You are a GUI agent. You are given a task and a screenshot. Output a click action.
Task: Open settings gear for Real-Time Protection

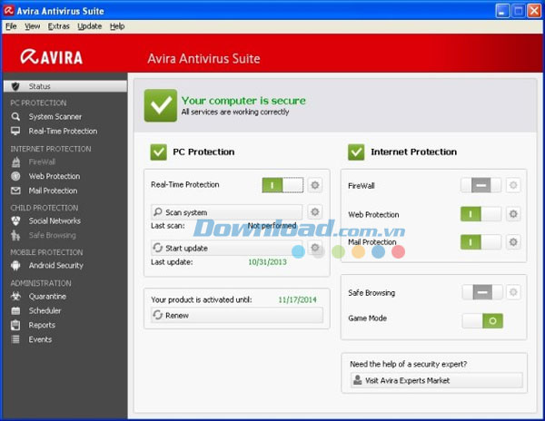pyautogui.click(x=315, y=185)
